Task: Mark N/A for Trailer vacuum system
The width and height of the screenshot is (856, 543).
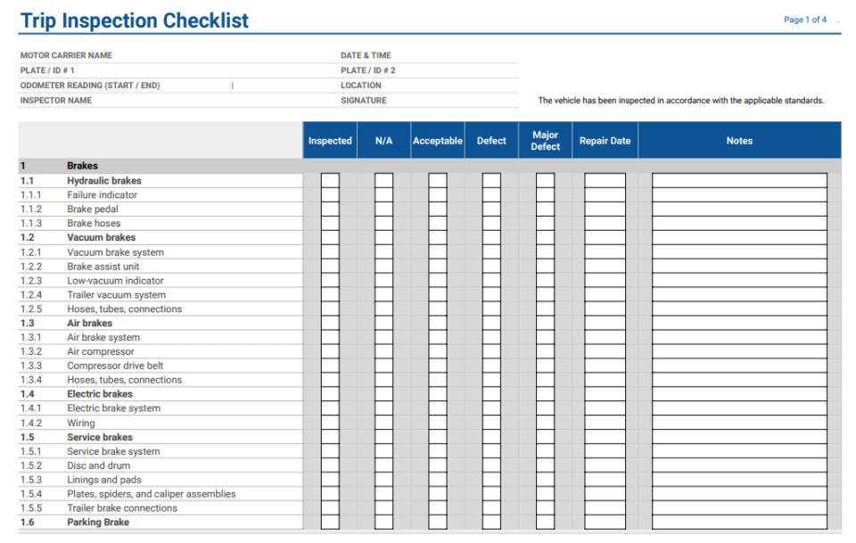Action: [x=383, y=294]
